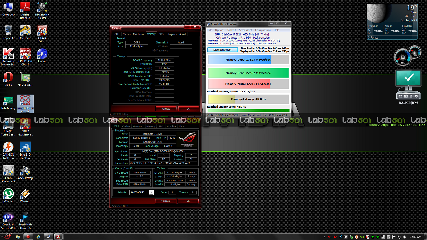Switch to SPD tab in upper CPU-Z
The image size is (427, 240).
pyautogui.click(x=161, y=34)
